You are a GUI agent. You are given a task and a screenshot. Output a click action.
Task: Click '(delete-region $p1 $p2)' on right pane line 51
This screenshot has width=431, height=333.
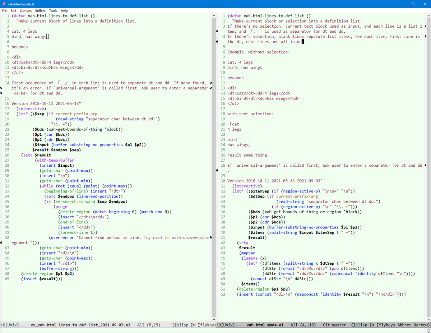pyautogui.click(x=263, y=289)
